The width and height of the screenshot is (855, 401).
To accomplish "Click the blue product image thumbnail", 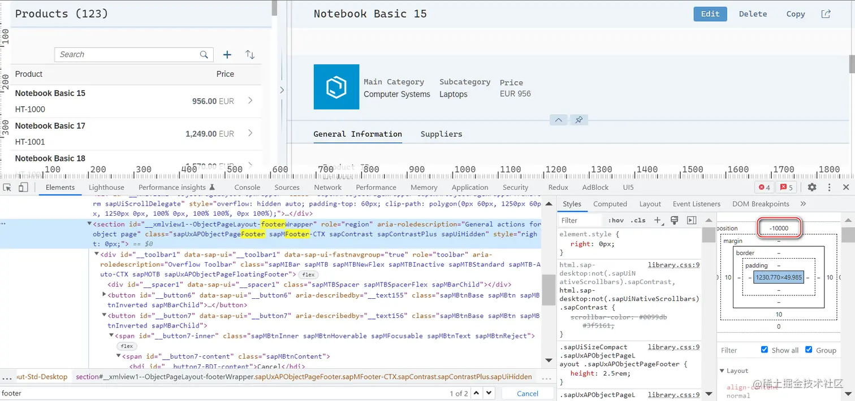I will 336,87.
